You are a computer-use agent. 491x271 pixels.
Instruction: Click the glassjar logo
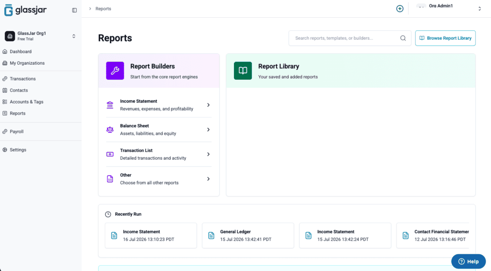(x=25, y=10)
